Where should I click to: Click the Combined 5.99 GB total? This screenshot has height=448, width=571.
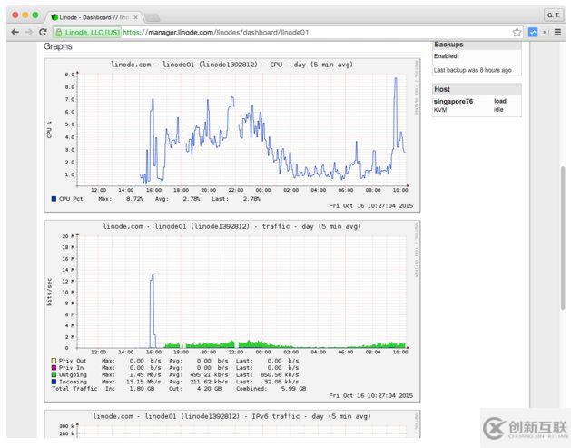pyautogui.click(x=293, y=389)
